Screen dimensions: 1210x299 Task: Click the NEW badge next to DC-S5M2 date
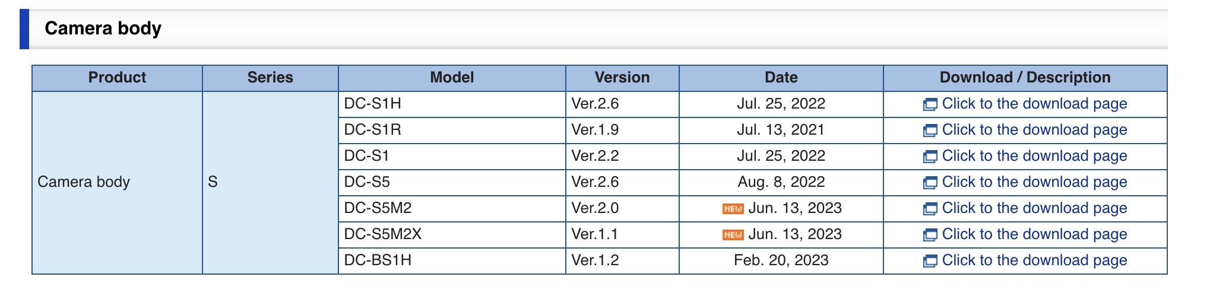pyautogui.click(x=733, y=209)
